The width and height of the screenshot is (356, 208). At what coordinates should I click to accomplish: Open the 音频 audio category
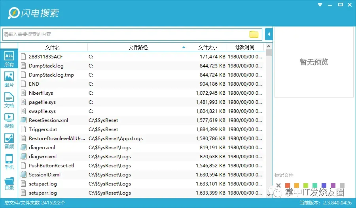coord(9,141)
